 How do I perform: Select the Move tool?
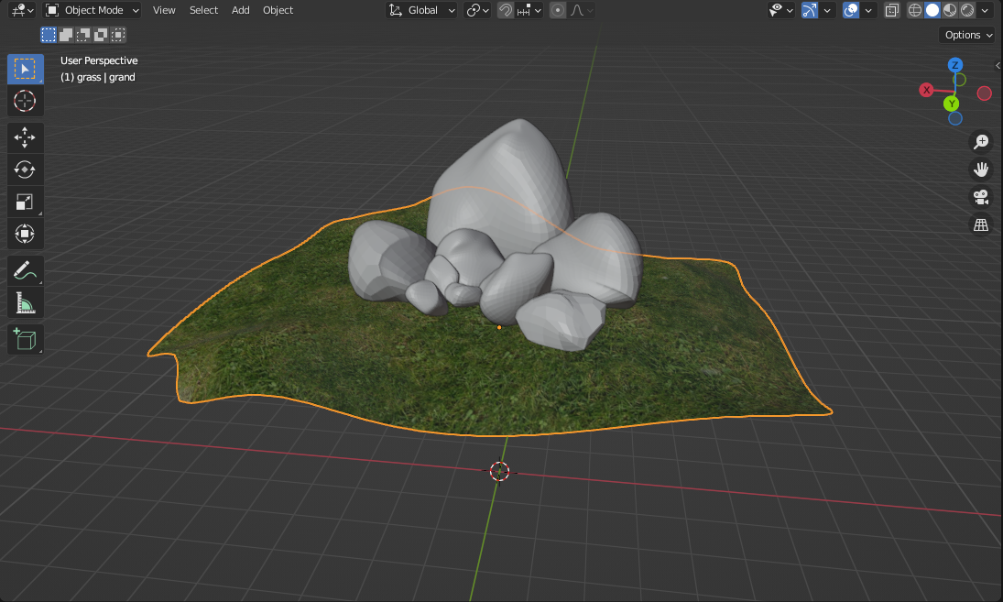(x=25, y=137)
